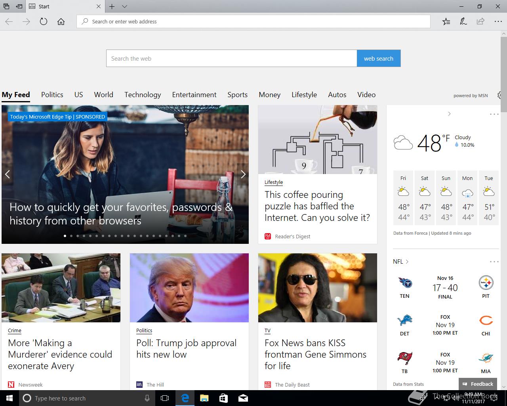Image resolution: width=507 pixels, height=406 pixels.
Task: Open the Gene Simmons article
Action: (316, 354)
